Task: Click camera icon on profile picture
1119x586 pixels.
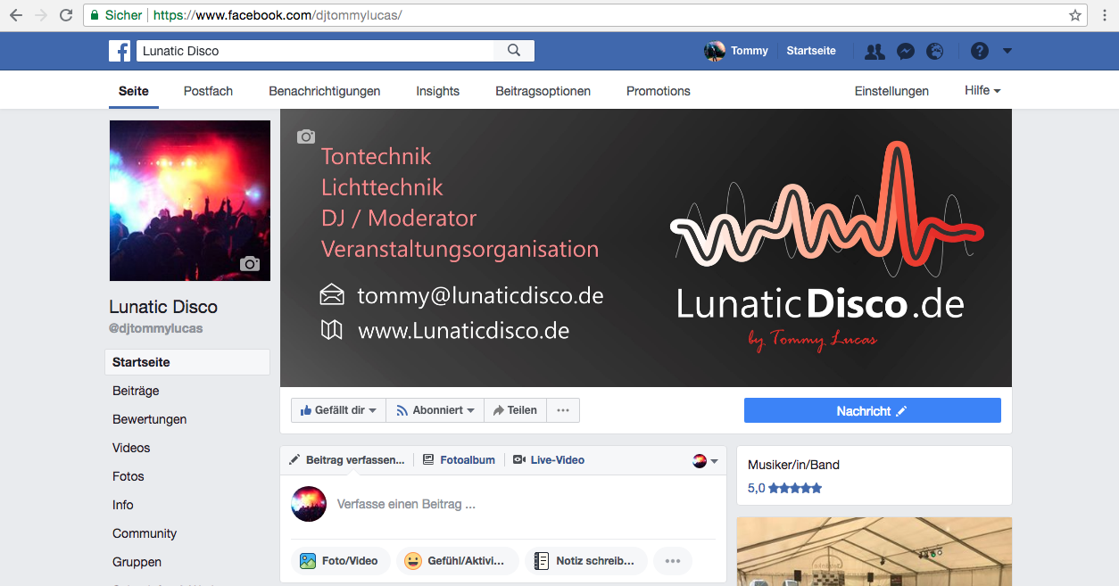Action: [250, 263]
